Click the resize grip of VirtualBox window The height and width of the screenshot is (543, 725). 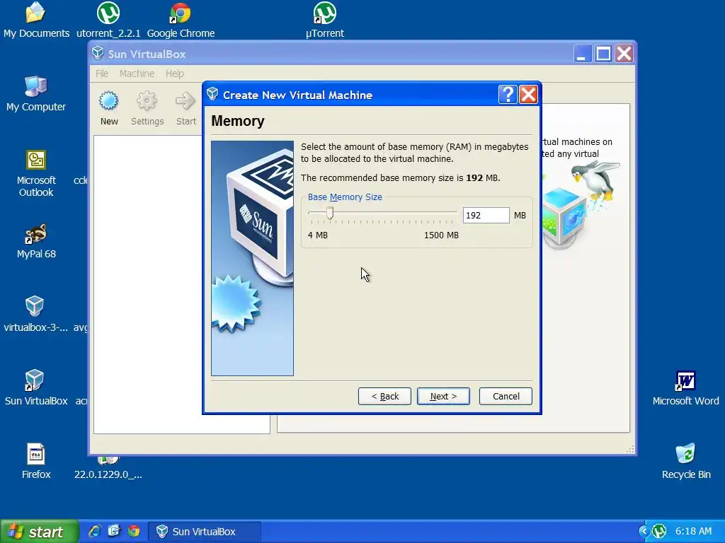pyautogui.click(x=629, y=449)
